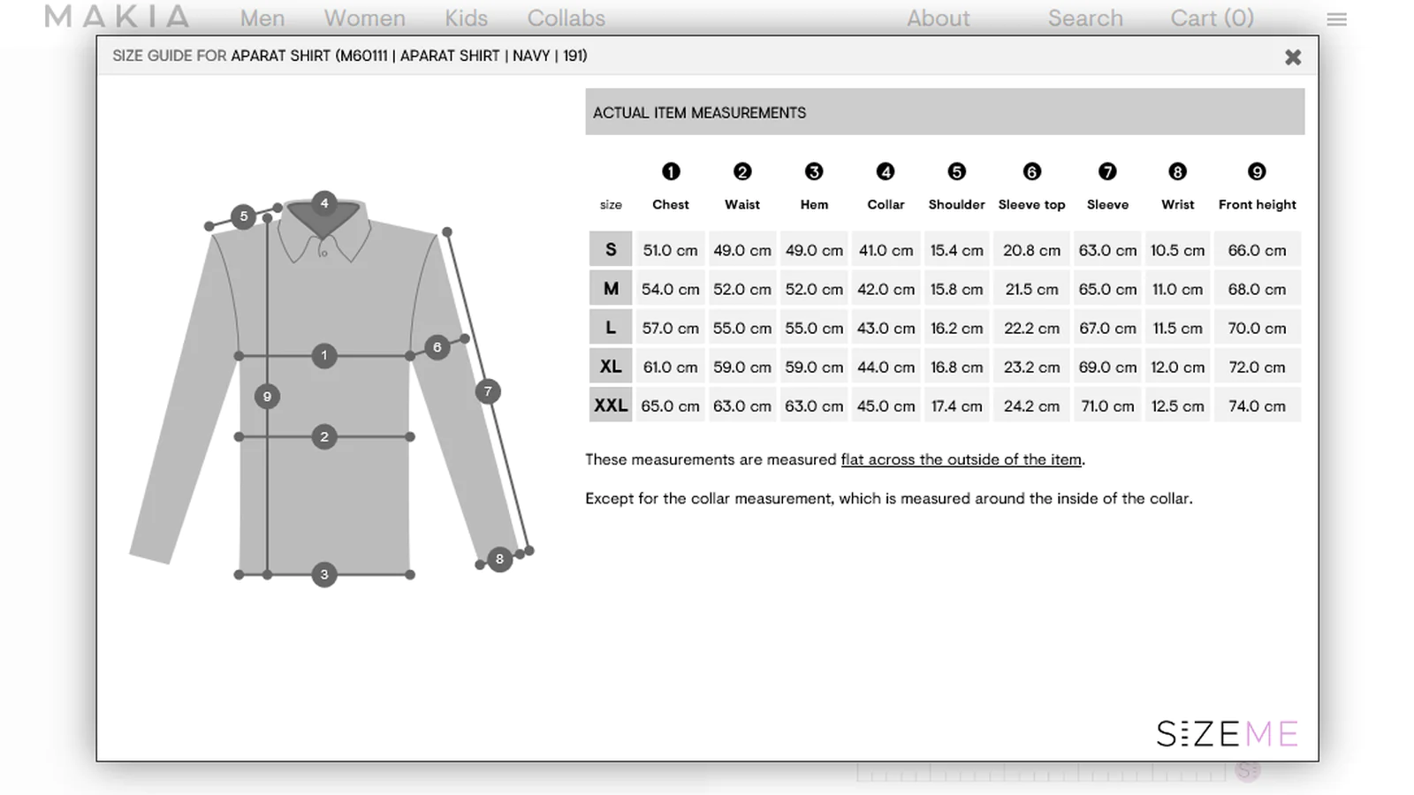Image resolution: width=1414 pixels, height=795 pixels.
Task: Click M collar value 42.0 cm
Action: (886, 289)
